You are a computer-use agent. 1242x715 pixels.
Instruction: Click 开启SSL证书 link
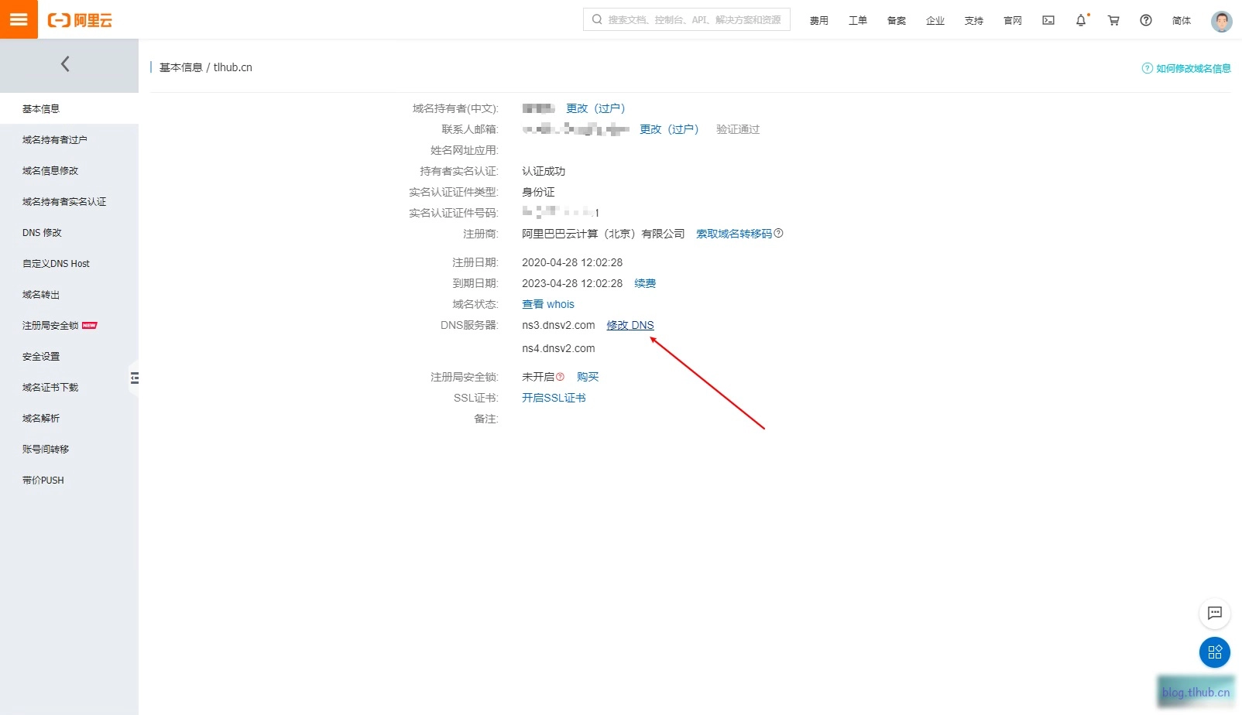(554, 398)
